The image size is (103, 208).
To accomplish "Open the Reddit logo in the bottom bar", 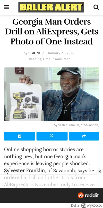I will tap(88, 195).
